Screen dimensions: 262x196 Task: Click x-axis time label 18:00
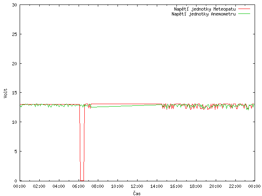(196, 186)
